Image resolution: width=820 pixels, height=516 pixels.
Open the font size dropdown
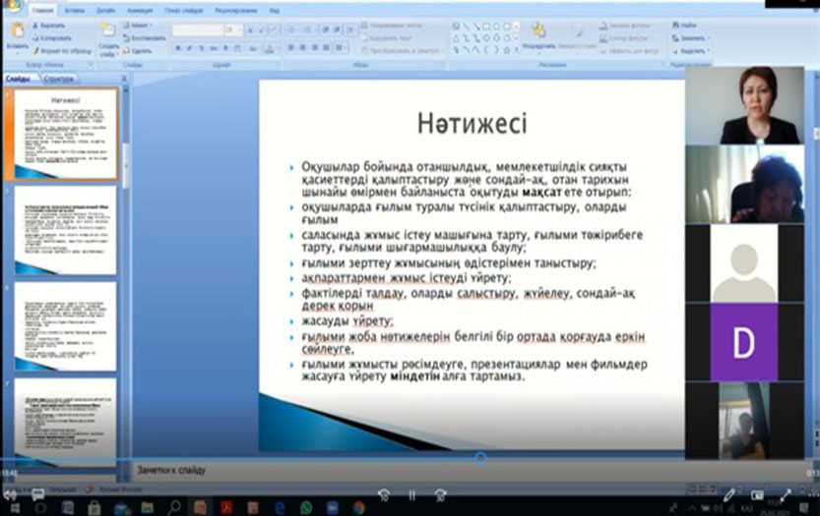(239, 31)
